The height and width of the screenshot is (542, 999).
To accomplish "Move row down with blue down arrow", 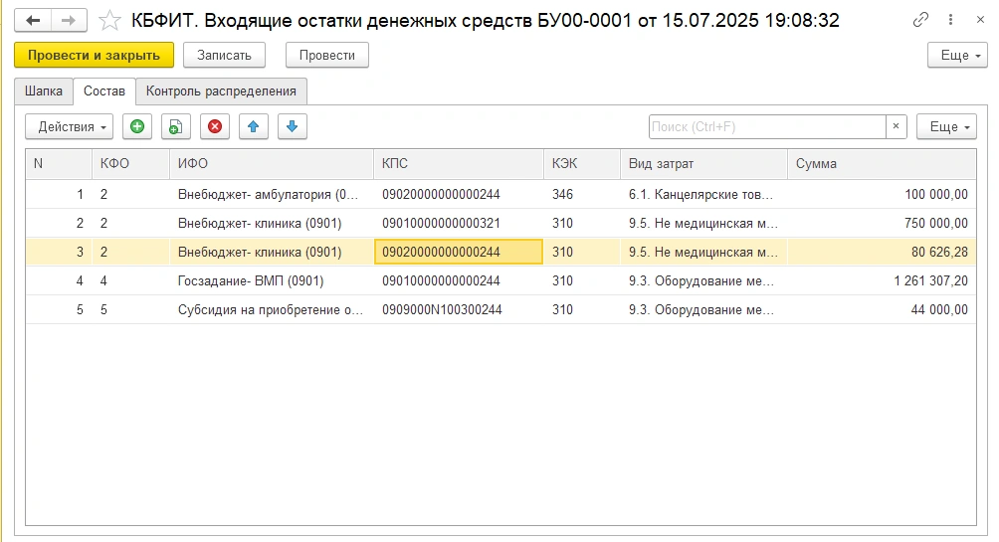I will 293,126.
